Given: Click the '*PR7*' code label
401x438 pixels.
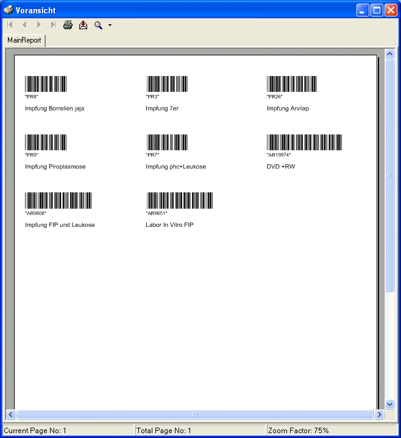Looking at the screenshot, I should pyautogui.click(x=152, y=155).
